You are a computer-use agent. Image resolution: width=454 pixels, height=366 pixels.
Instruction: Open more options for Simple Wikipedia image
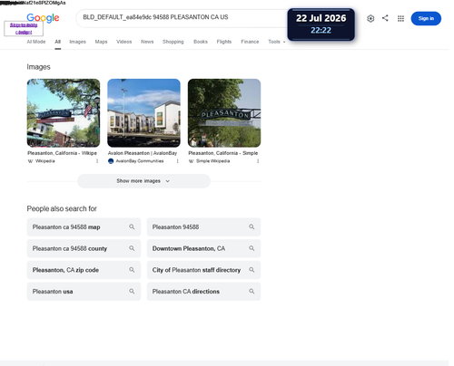point(258,161)
